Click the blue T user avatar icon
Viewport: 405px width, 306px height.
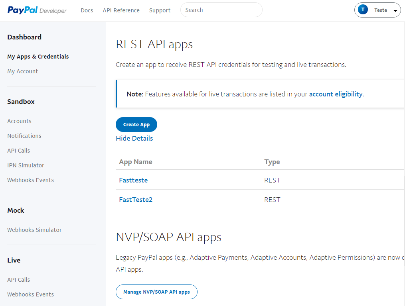tap(363, 10)
